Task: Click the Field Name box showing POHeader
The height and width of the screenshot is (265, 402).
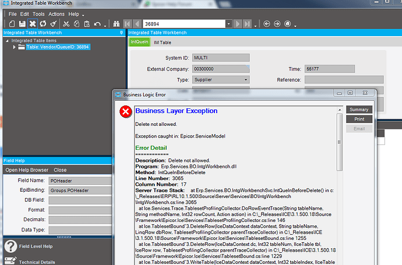Action: (x=80, y=181)
